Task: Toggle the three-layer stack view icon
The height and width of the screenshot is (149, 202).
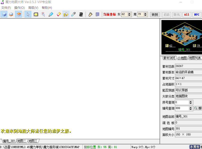Action: click(x=18, y=14)
